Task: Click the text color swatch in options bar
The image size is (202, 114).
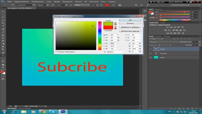Action: 107,5
